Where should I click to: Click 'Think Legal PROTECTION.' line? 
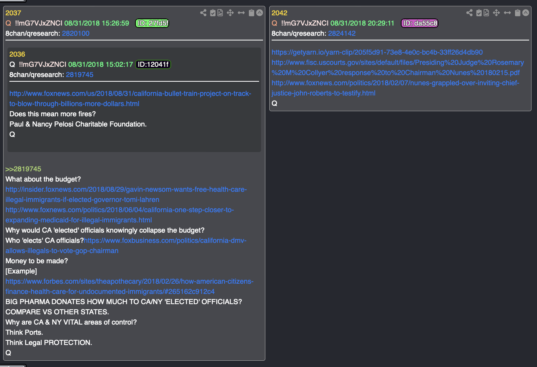click(x=49, y=343)
